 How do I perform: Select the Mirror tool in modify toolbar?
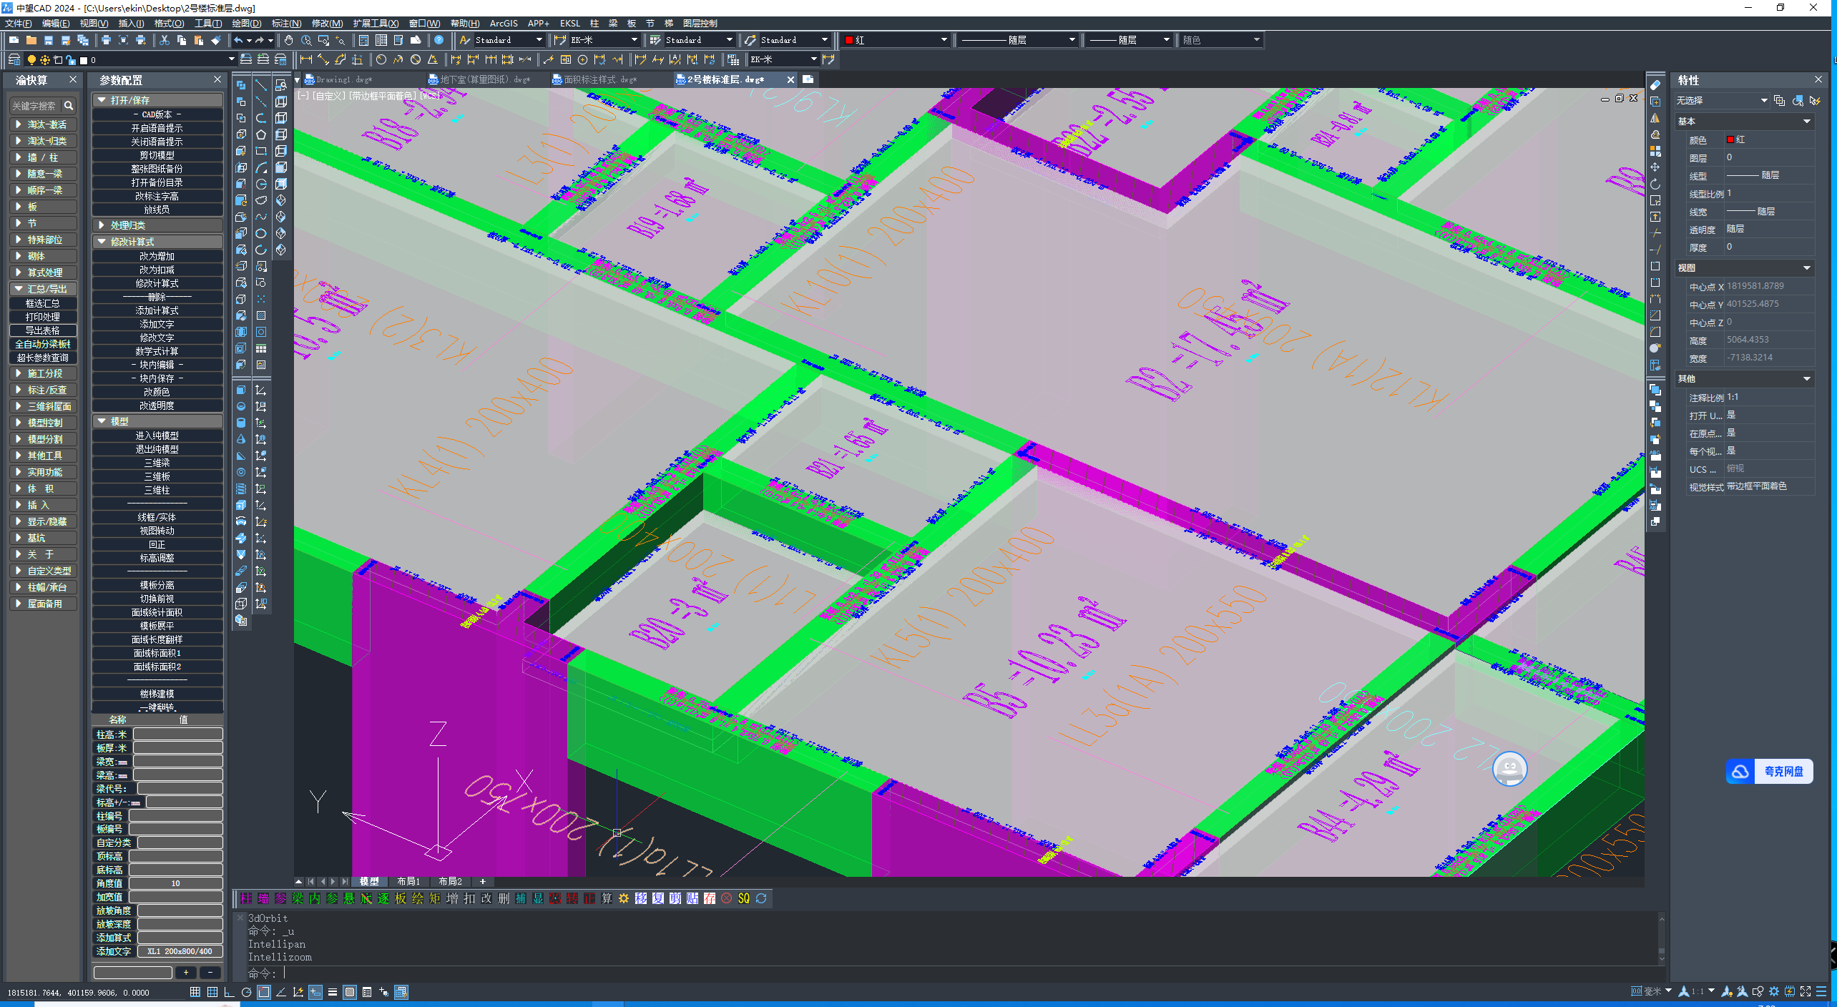click(1655, 118)
